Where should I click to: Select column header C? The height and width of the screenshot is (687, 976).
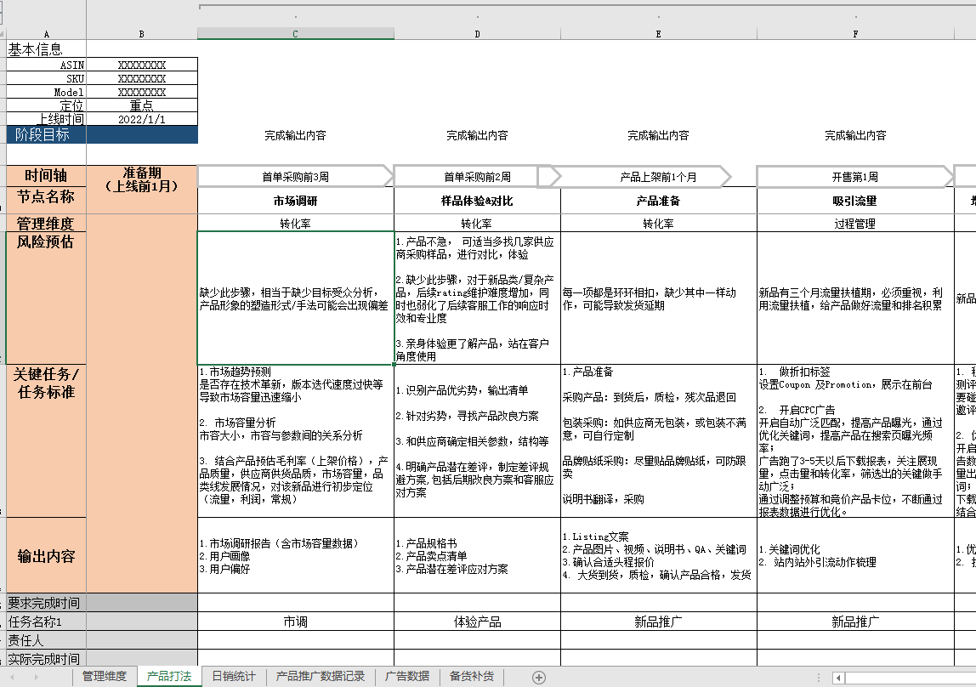(x=295, y=33)
